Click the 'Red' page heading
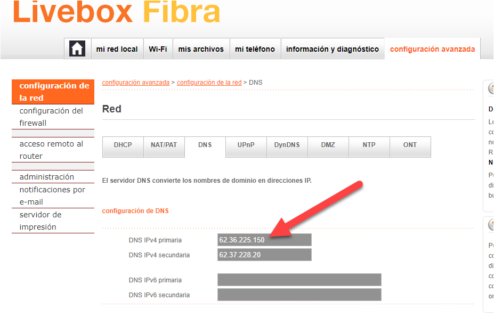494x325 pixels. [112, 109]
